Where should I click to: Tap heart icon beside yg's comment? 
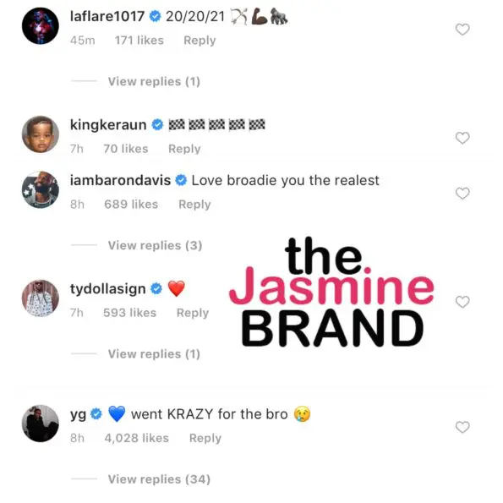[x=462, y=427]
